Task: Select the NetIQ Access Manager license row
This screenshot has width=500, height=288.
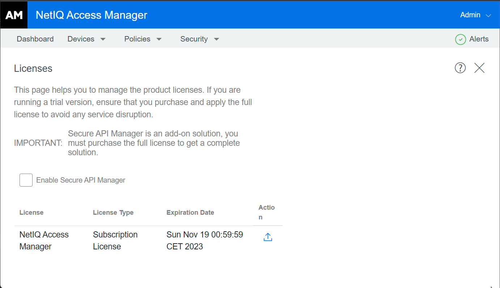Action: tap(44, 240)
